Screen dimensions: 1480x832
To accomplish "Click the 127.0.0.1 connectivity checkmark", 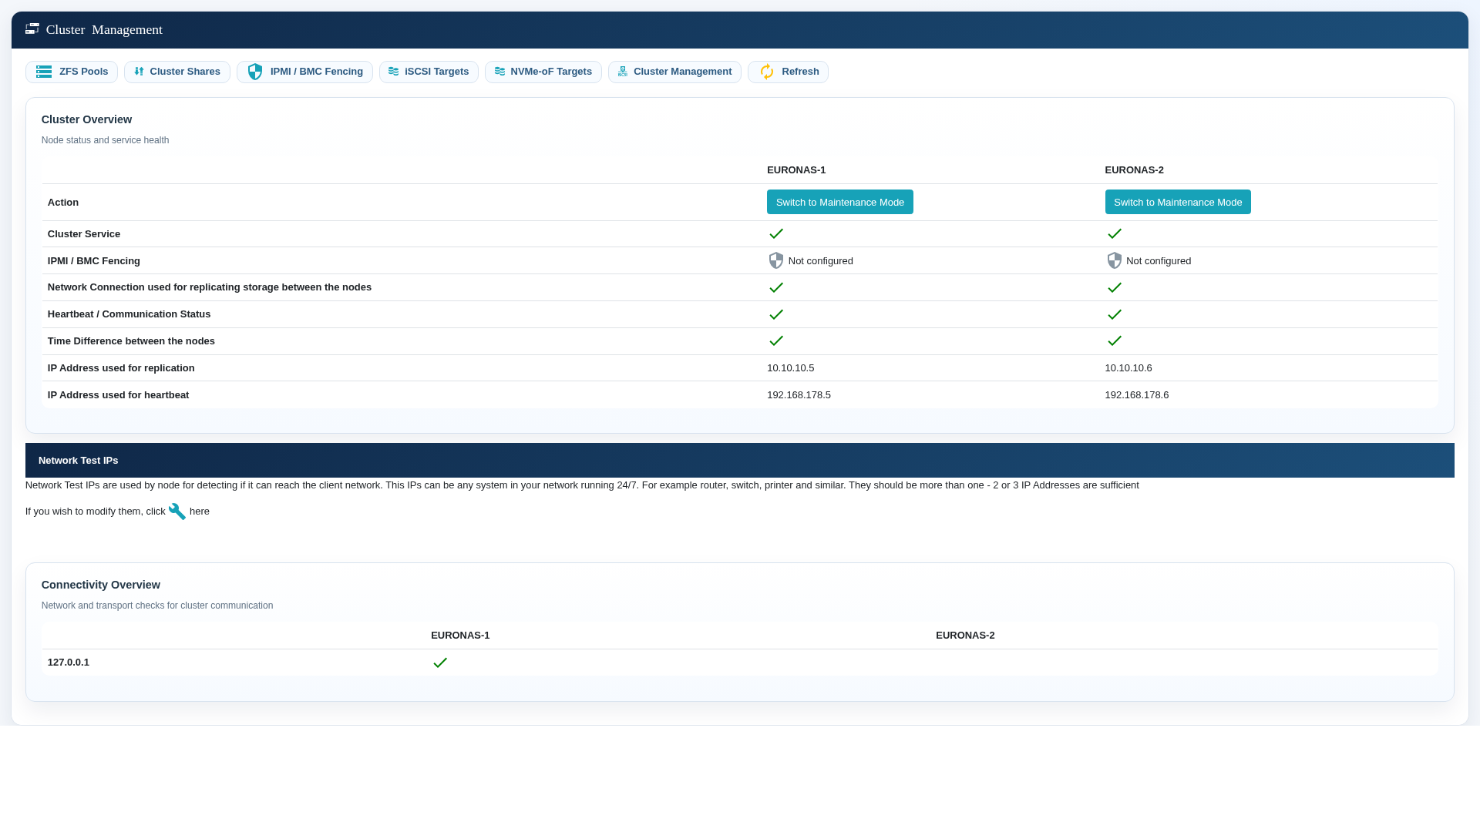I will click(440, 663).
